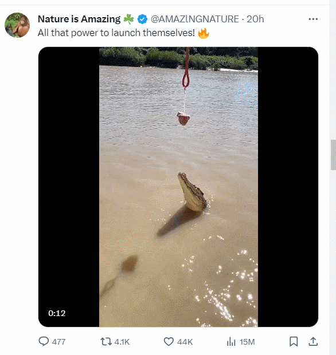
Task: Open the three-dot more options menu
Action: click(313, 19)
